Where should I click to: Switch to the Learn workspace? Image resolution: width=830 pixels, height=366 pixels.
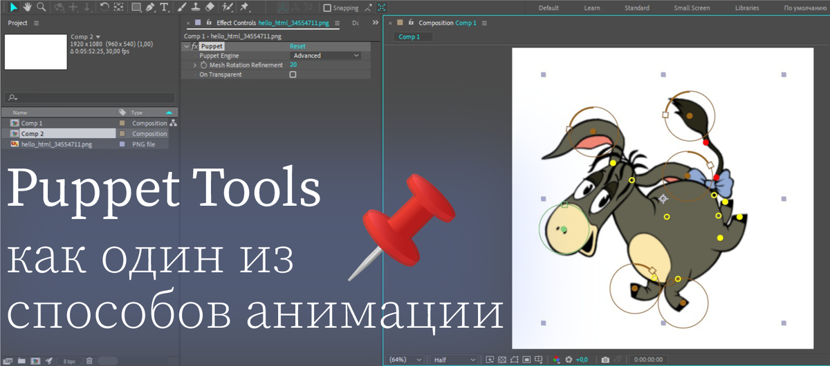(x=592, y=8)
